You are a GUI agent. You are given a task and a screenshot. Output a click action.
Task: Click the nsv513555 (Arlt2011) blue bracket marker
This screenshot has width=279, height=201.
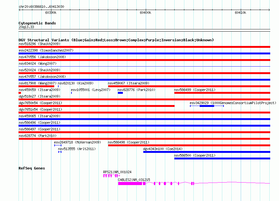click(60, 152)
